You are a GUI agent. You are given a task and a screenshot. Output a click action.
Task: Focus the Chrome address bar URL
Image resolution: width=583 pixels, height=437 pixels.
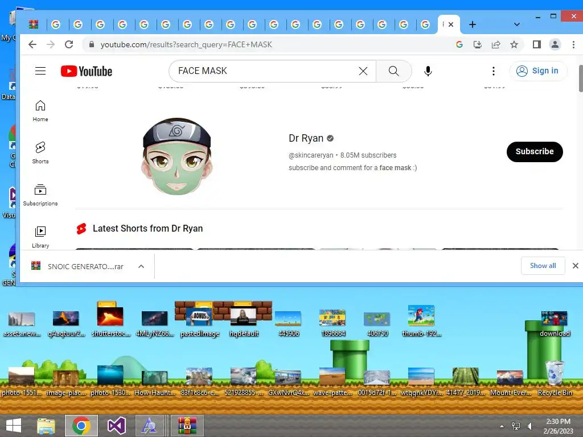coord(186,44)
